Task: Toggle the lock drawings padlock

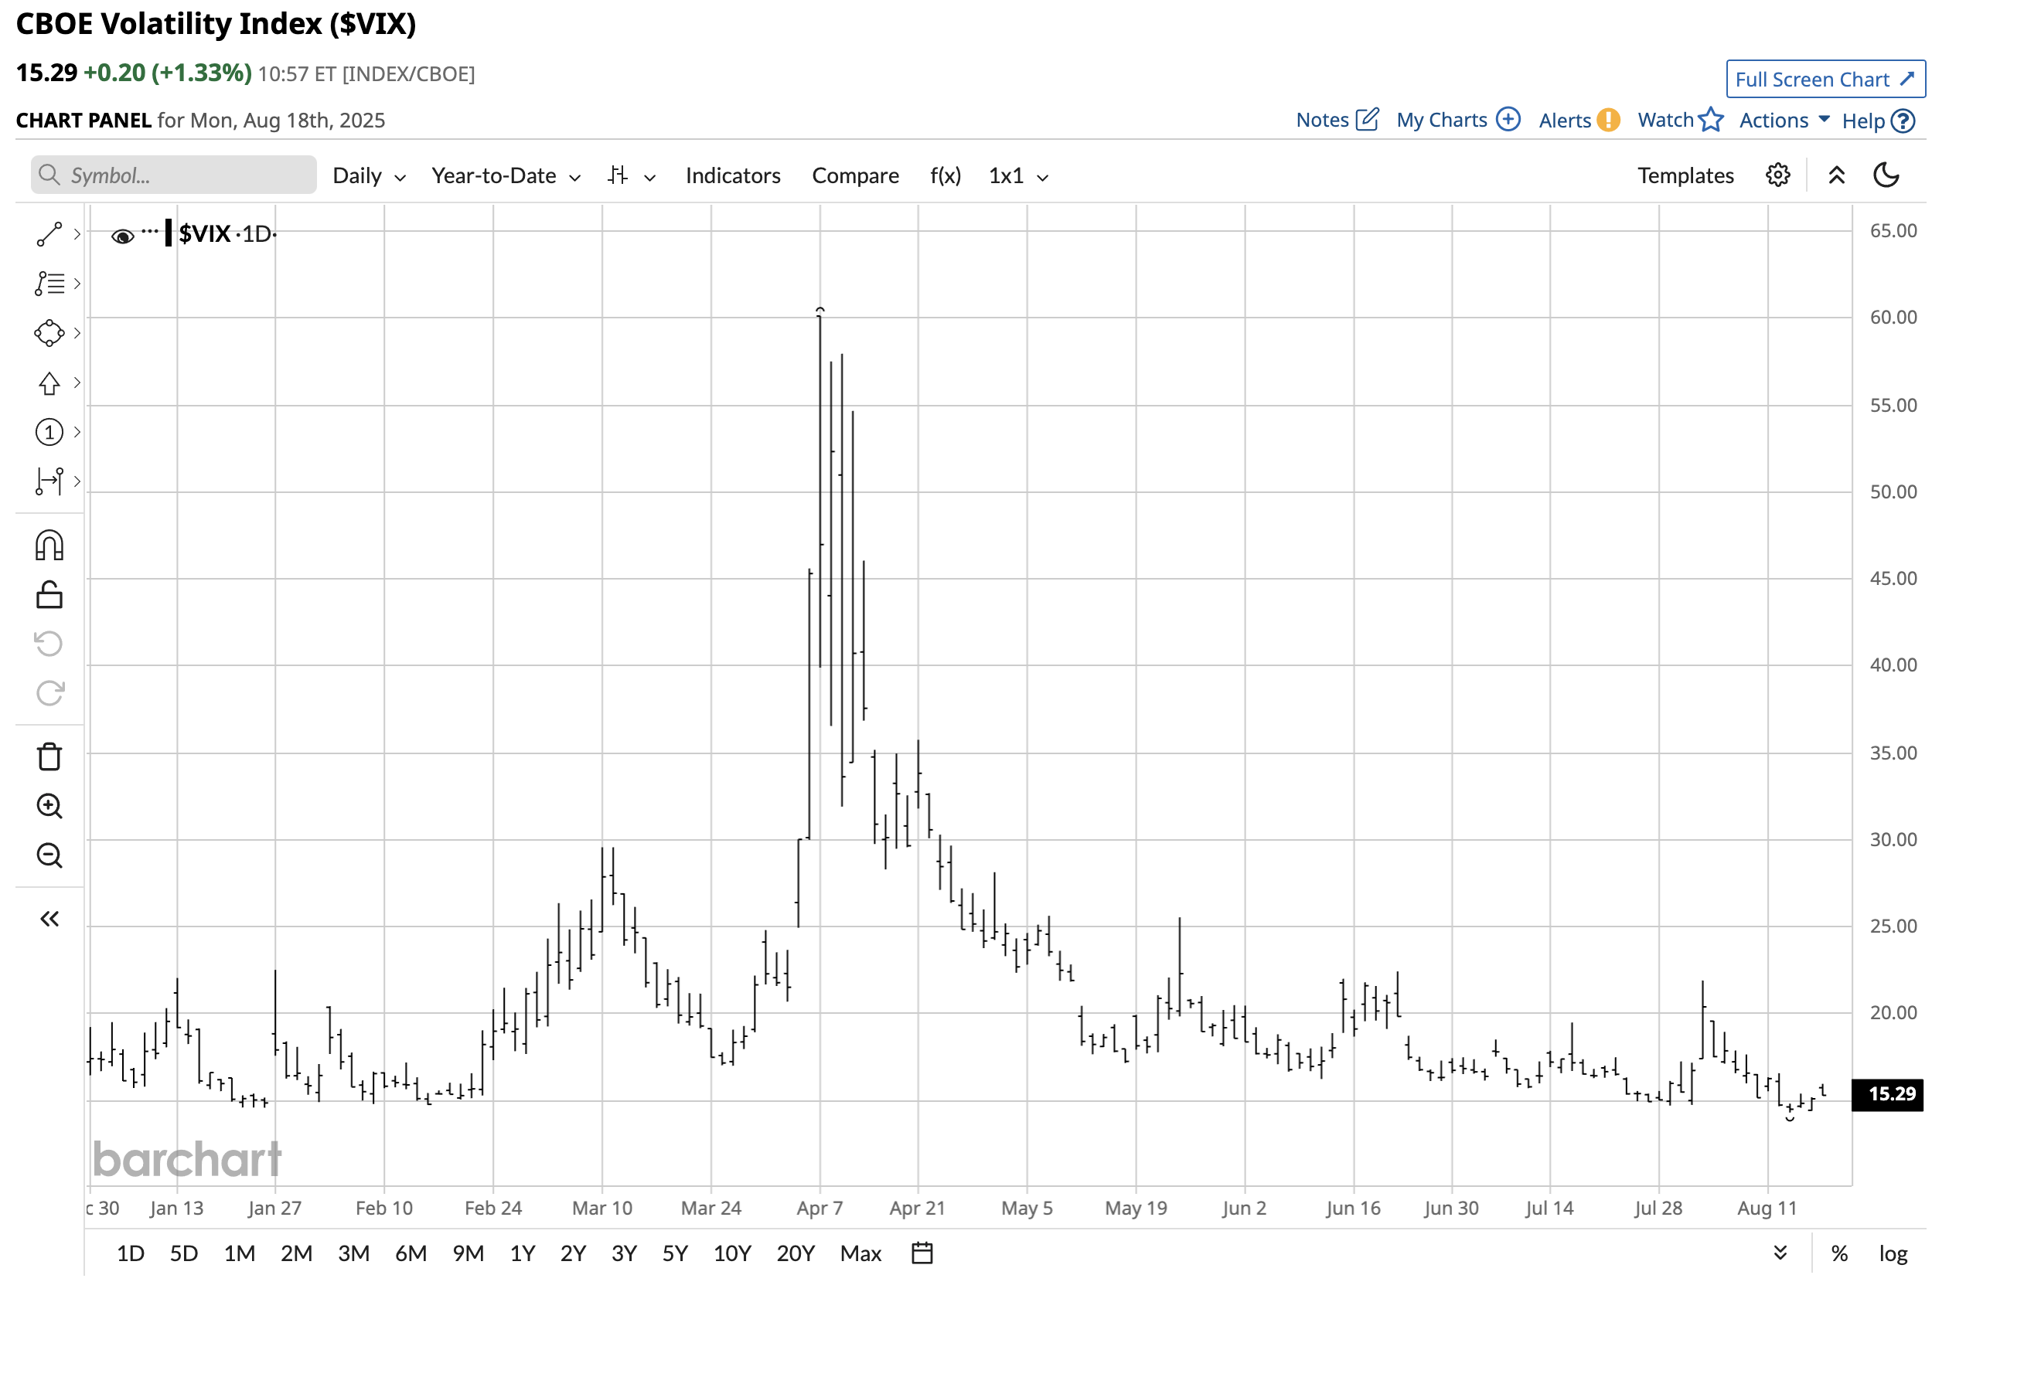Action: coord(49,595)
